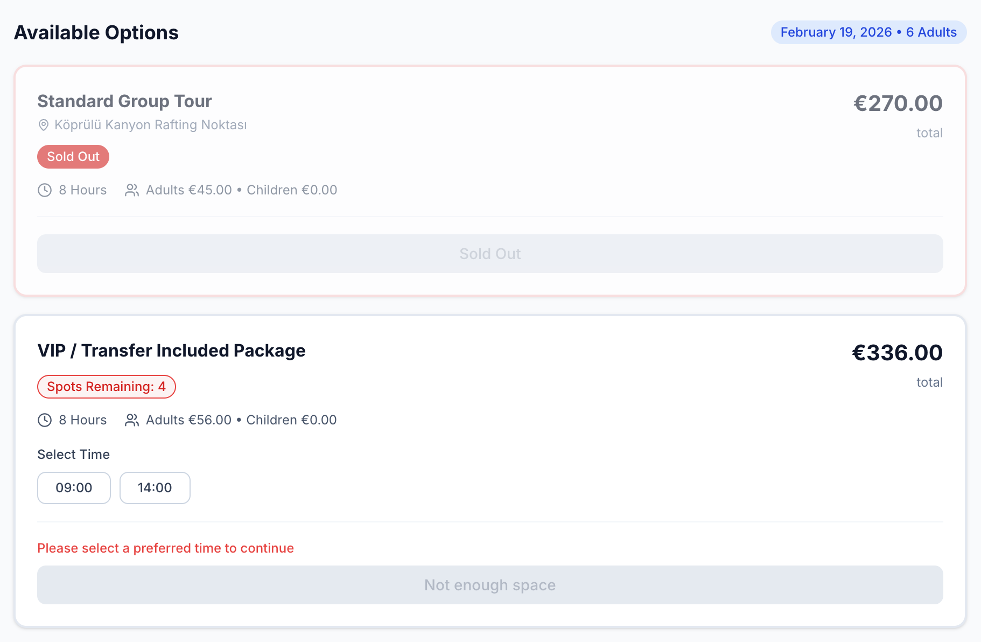
Task: Click the people icon in Standard Group Tour
Action: click(132, 190)
